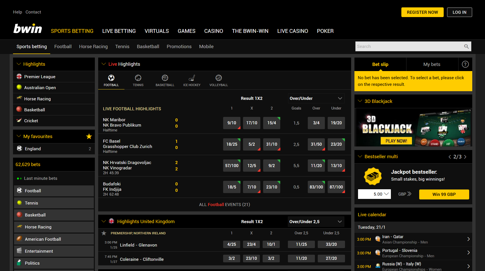The image size is (485, 271).
Task: Open the Games main menu
Action: [186, 31]
